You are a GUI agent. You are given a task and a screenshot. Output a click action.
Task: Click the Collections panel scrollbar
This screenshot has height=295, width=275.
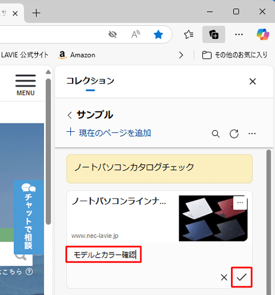pos(268,222)
